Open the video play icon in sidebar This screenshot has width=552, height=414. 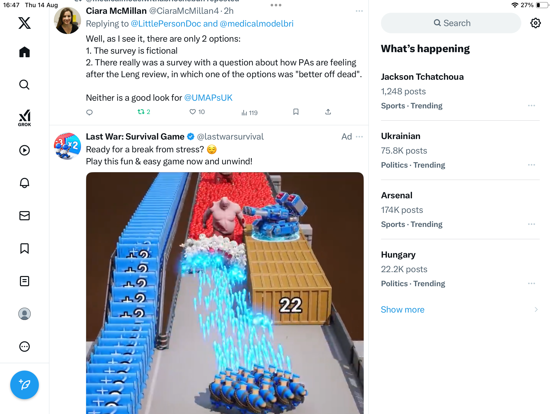point(25,150)
